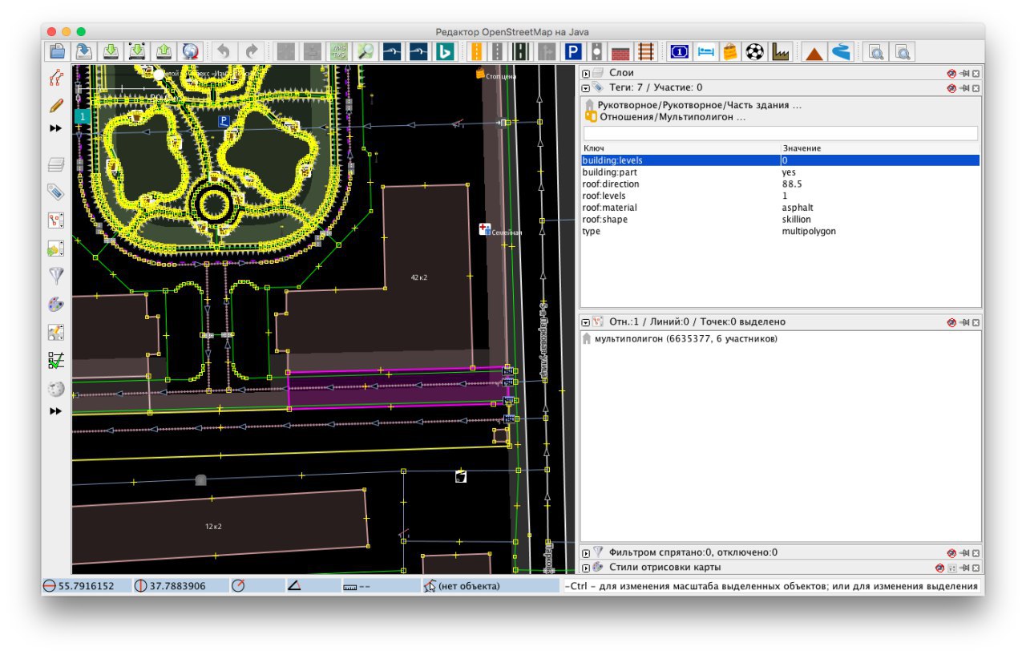This screenshot has height=655, width=1026.
Task: Collapse the Отн.:1 selection panel
Action: click(x=586, y=321)
